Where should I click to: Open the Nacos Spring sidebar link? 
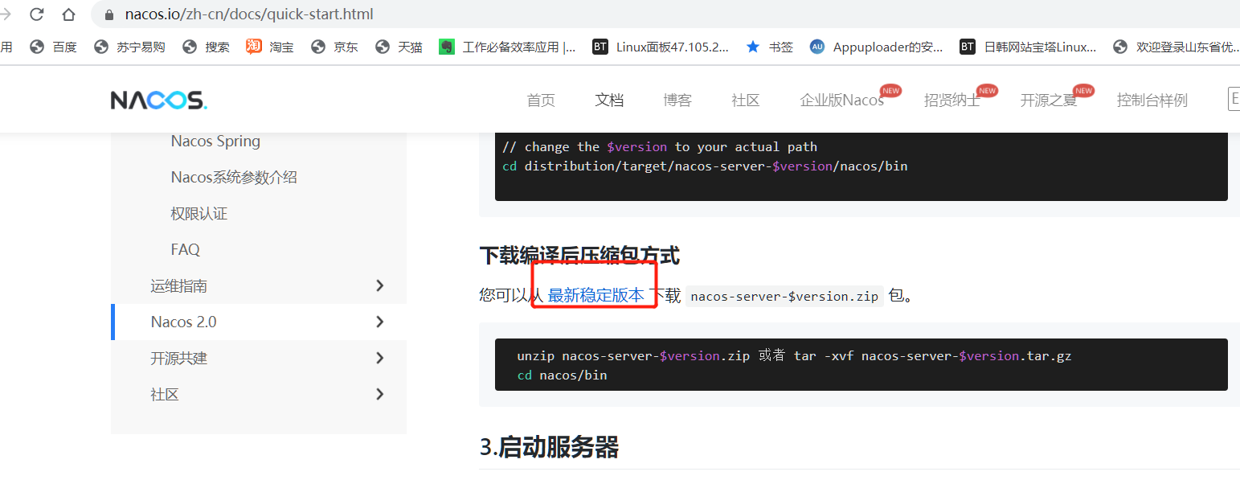(x=215, y=141)
